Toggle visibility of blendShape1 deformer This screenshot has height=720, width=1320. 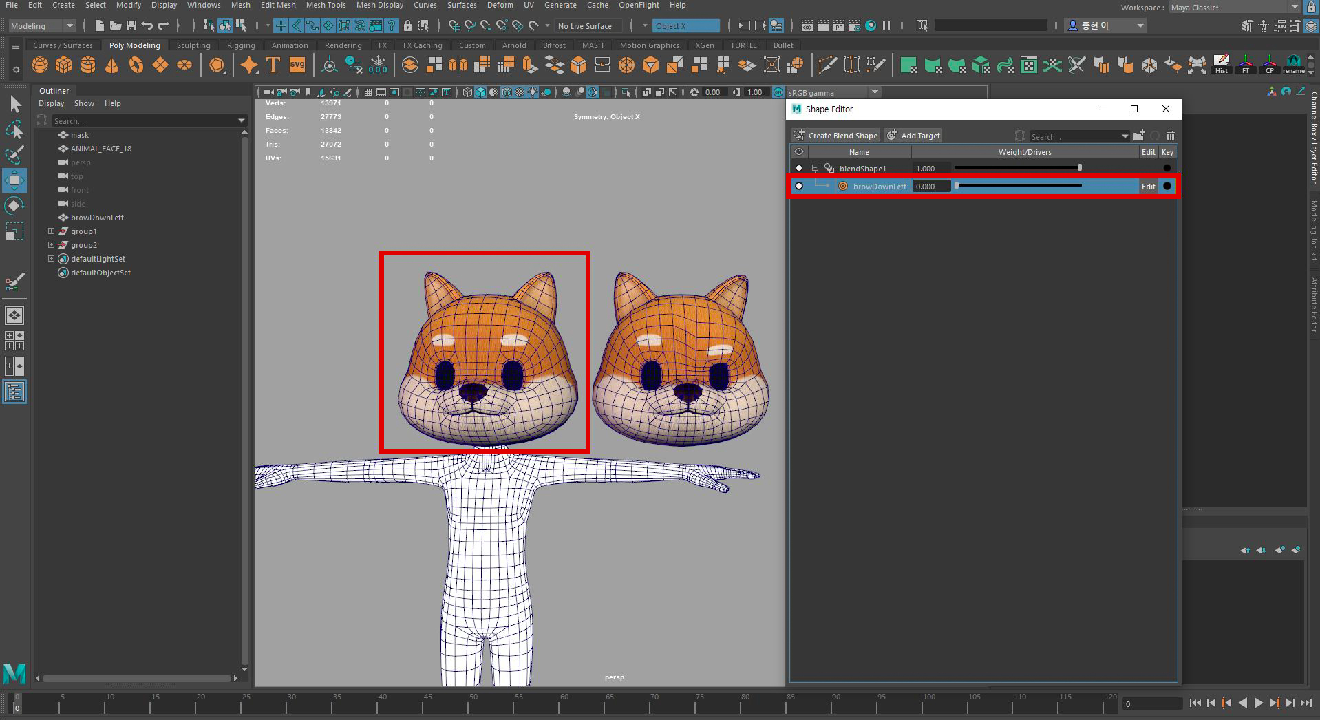pos(799,168)
